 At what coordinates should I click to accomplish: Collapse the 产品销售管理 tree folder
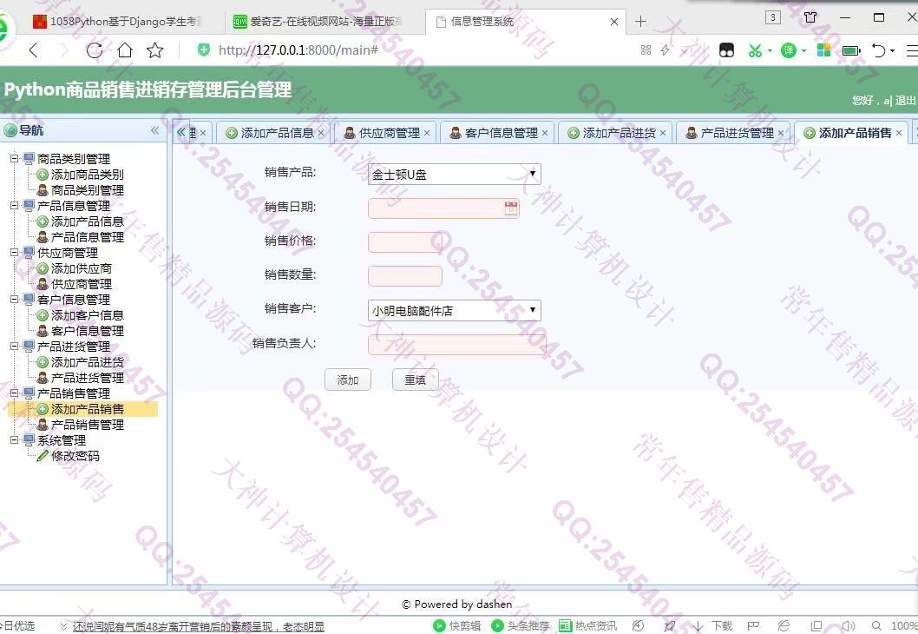(x=15, y=393)
